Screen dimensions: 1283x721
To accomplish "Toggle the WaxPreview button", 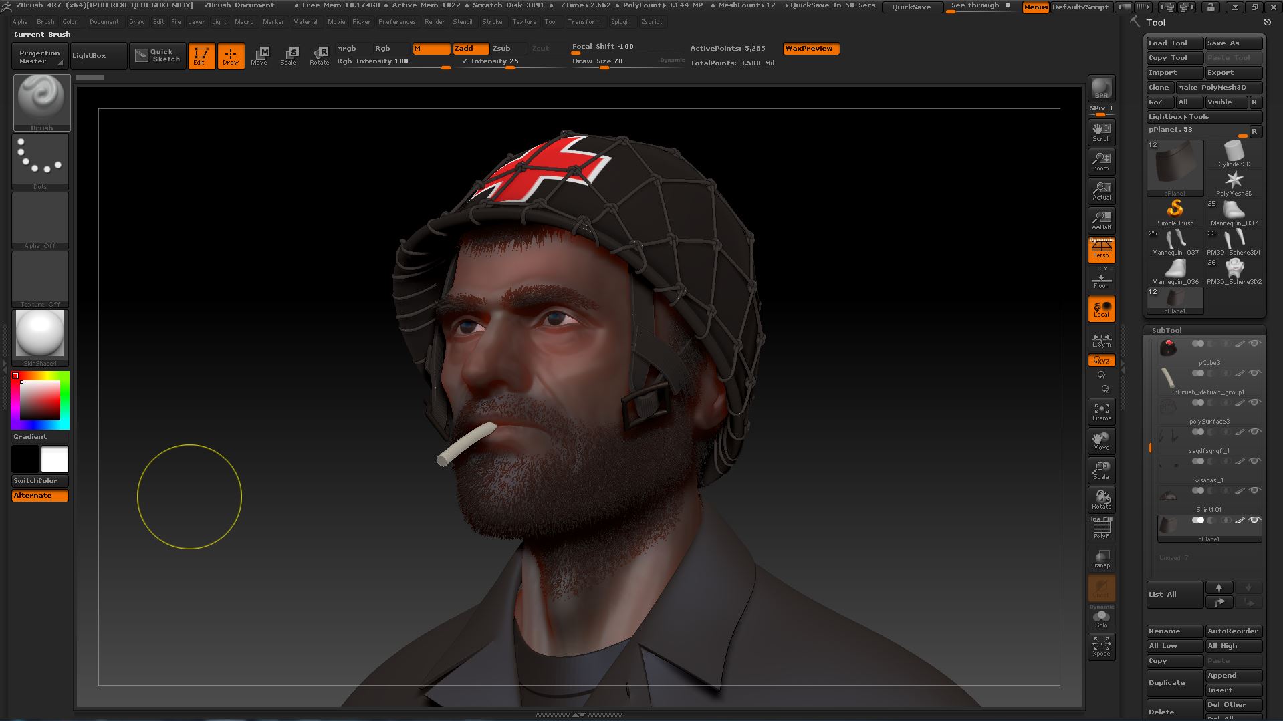I will click(811, 49).
